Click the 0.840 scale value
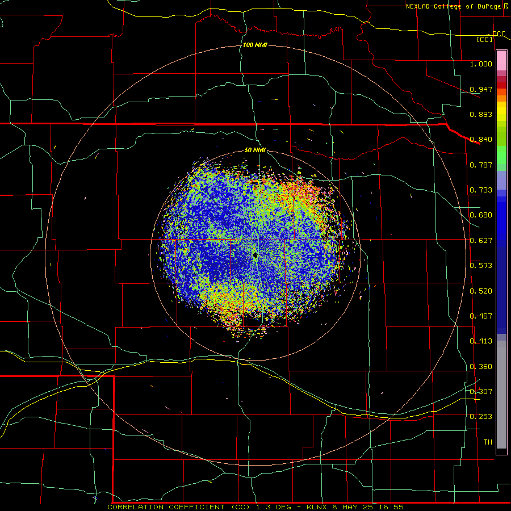This screenshot has height=511, width=511. (481, 140)
